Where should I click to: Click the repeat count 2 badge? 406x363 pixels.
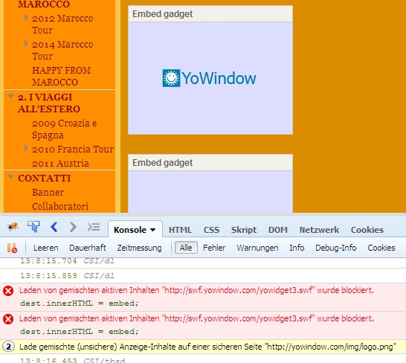coord(8,347)
